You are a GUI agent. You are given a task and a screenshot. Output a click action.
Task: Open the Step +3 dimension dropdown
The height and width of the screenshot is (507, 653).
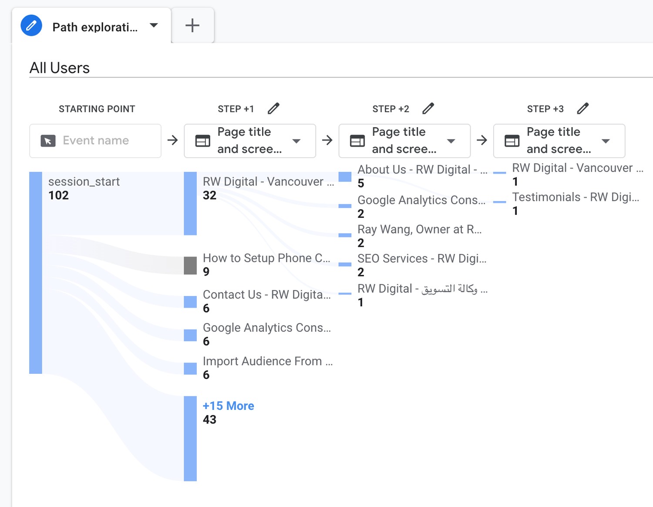[x=606, y=141]
